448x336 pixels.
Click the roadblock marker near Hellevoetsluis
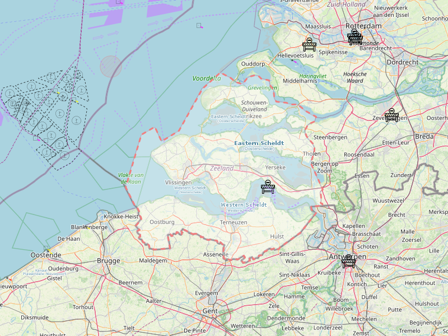click(x=309, y=45)
